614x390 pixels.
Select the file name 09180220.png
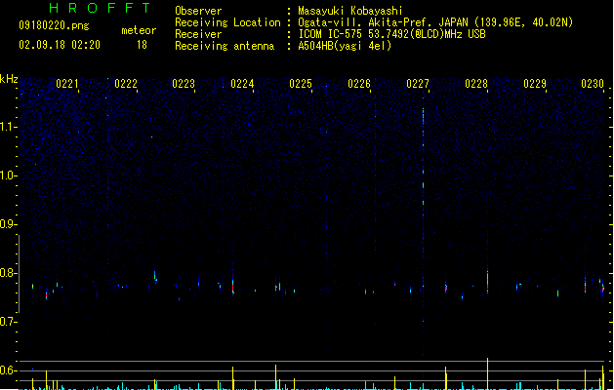click(x=54, y=25)
